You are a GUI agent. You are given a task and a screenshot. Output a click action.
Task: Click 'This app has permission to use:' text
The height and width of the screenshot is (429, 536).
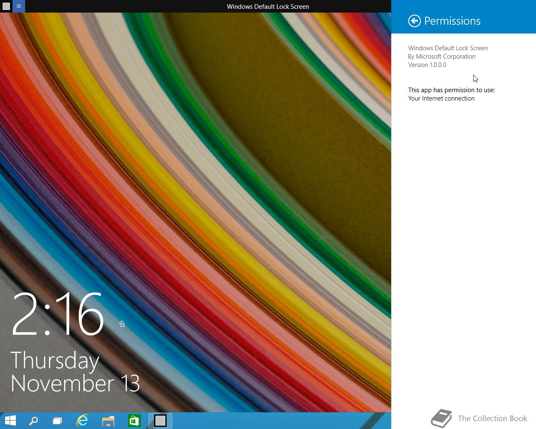coord(451,90)
